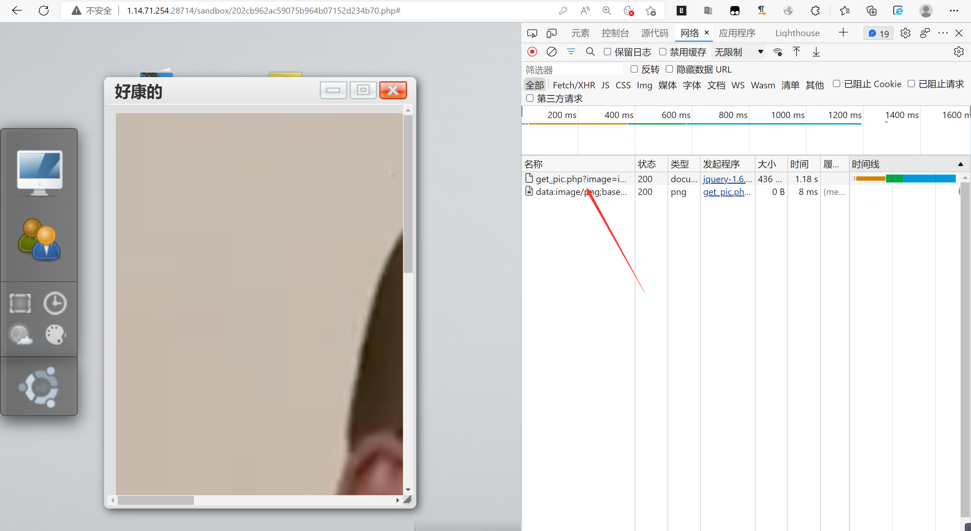Click the record network log button
Viewport: 971px width, 531px height.
tap(532, 52)
